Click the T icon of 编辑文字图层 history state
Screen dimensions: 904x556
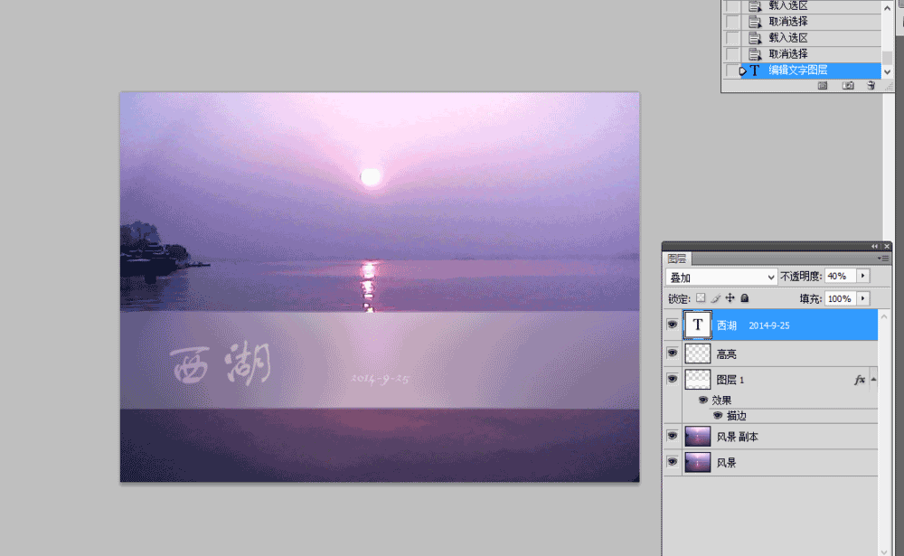coord(754,71)
